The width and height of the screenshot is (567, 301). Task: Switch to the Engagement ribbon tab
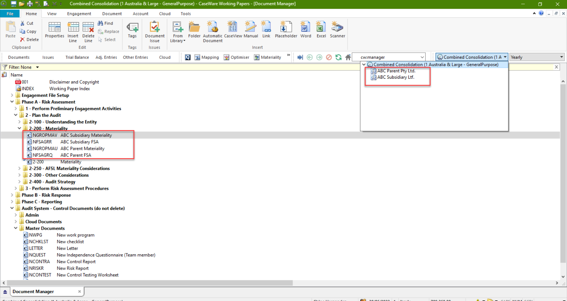79,14
